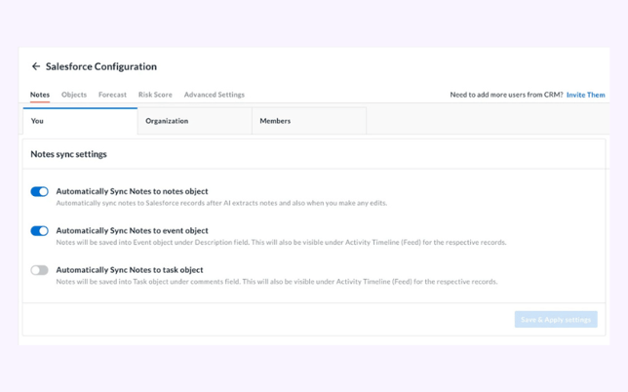Viewport: 628px width, 392px height.
Task: Disable sync notes to notes object toggle
Action: tap(40, 191)
